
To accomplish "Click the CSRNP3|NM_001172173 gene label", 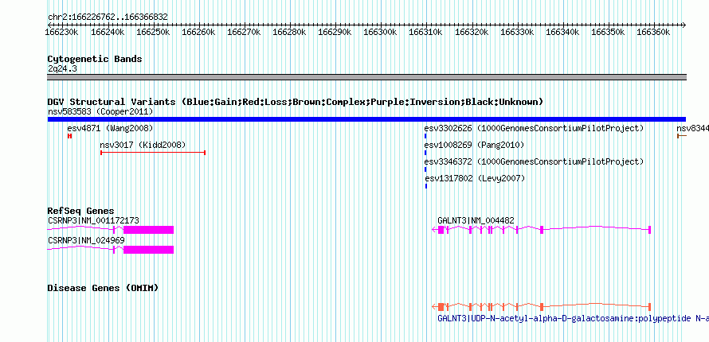I will tap(93, 220).
